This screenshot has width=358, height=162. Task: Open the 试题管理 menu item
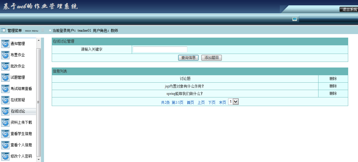[x=18, y=78]
